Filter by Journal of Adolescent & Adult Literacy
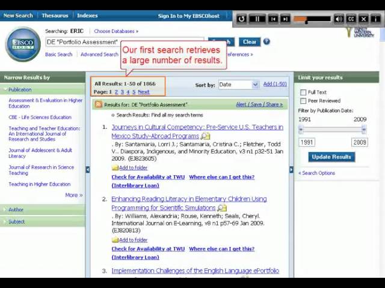Image resolution: width=385 pixels, height=288 pixels. (x=40, y=153)
